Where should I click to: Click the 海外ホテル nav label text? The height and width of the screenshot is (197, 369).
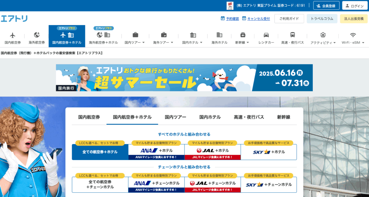point(219,42)
